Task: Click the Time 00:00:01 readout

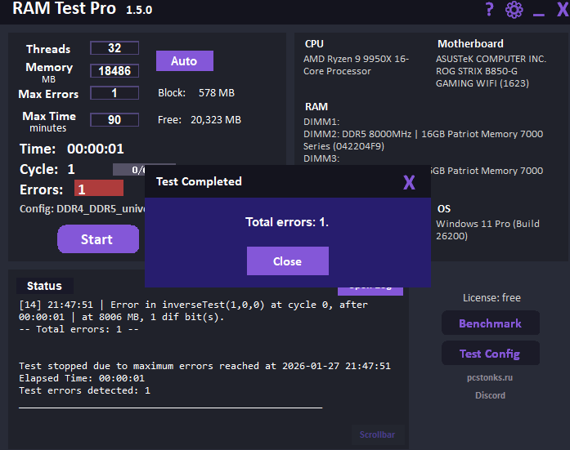Action: point(72,149)
